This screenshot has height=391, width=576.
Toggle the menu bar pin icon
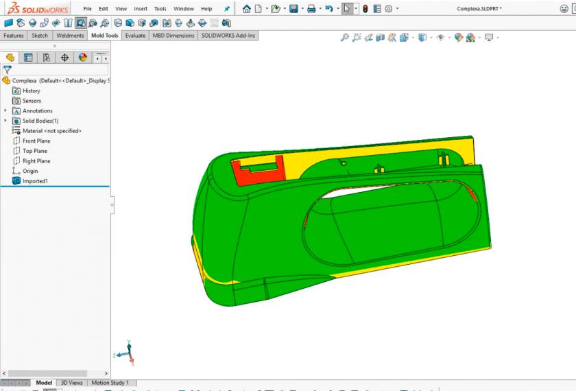[x=227, y=9]
